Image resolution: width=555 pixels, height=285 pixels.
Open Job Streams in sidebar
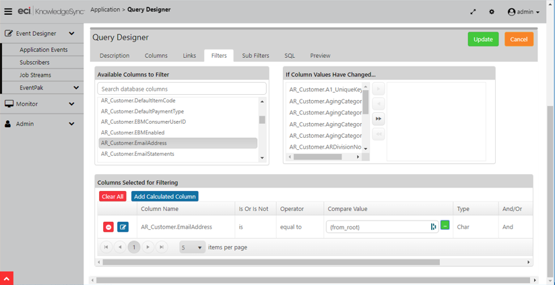tap(36, 75)
